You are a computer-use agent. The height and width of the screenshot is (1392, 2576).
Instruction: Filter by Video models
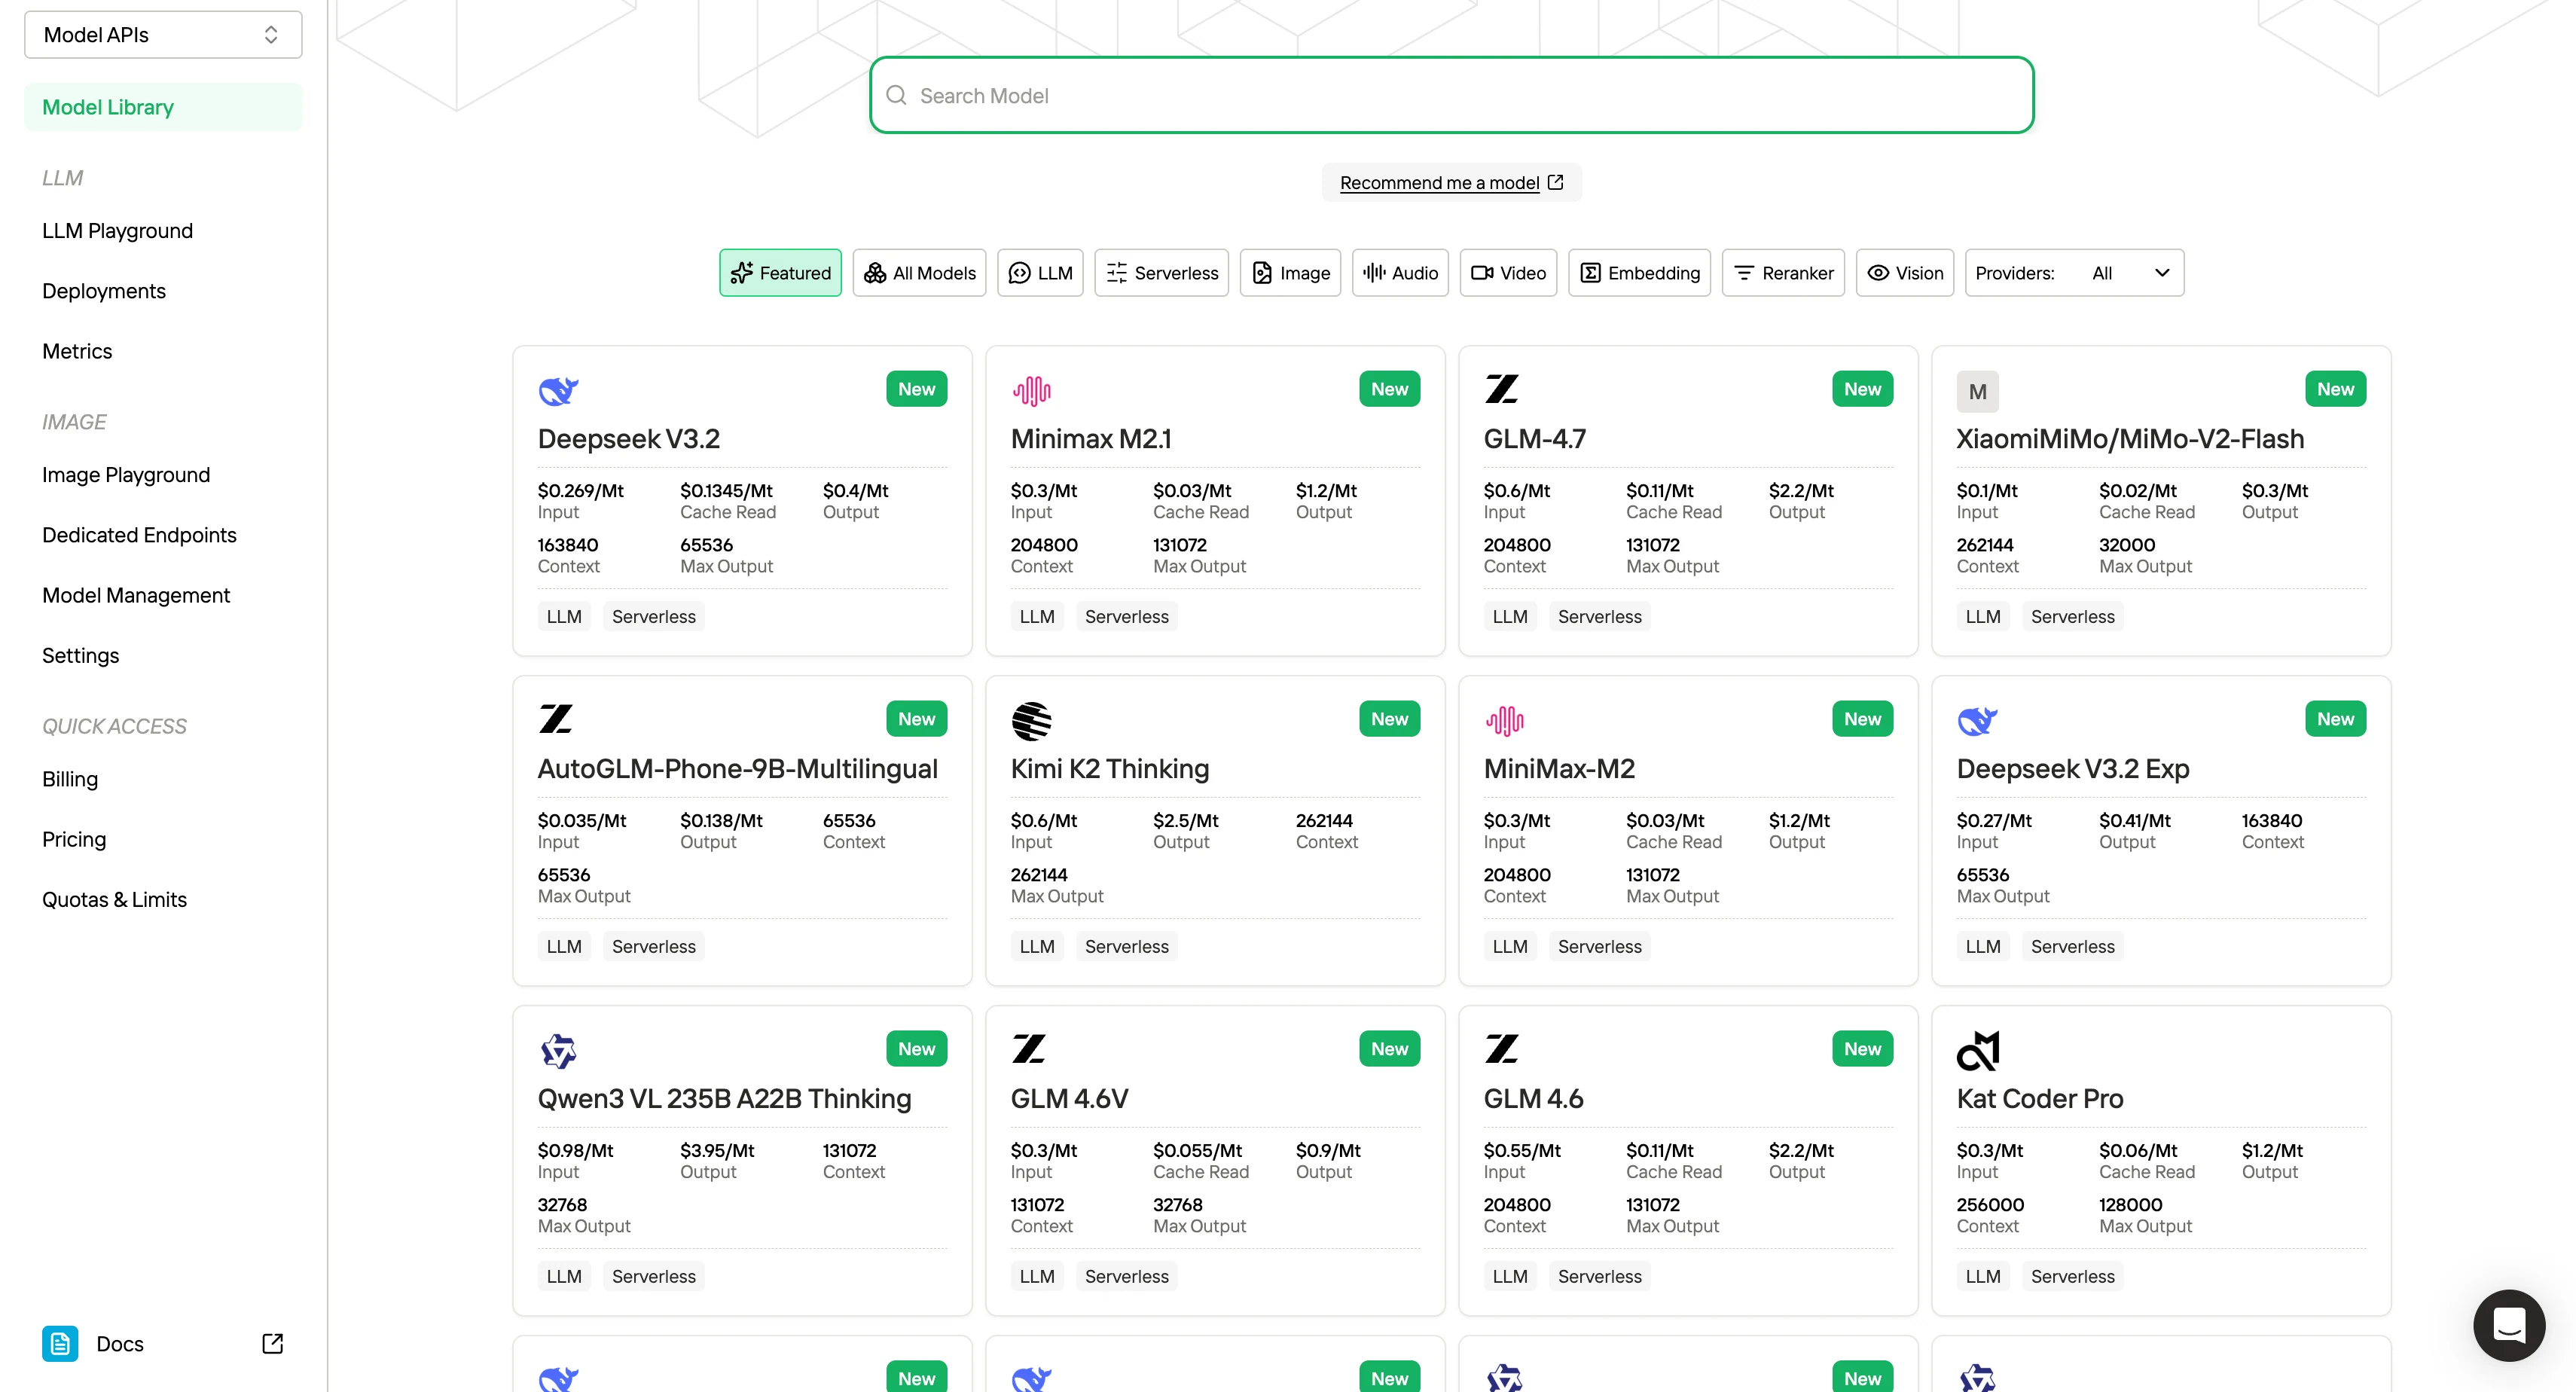click(x=1508, y=273)
